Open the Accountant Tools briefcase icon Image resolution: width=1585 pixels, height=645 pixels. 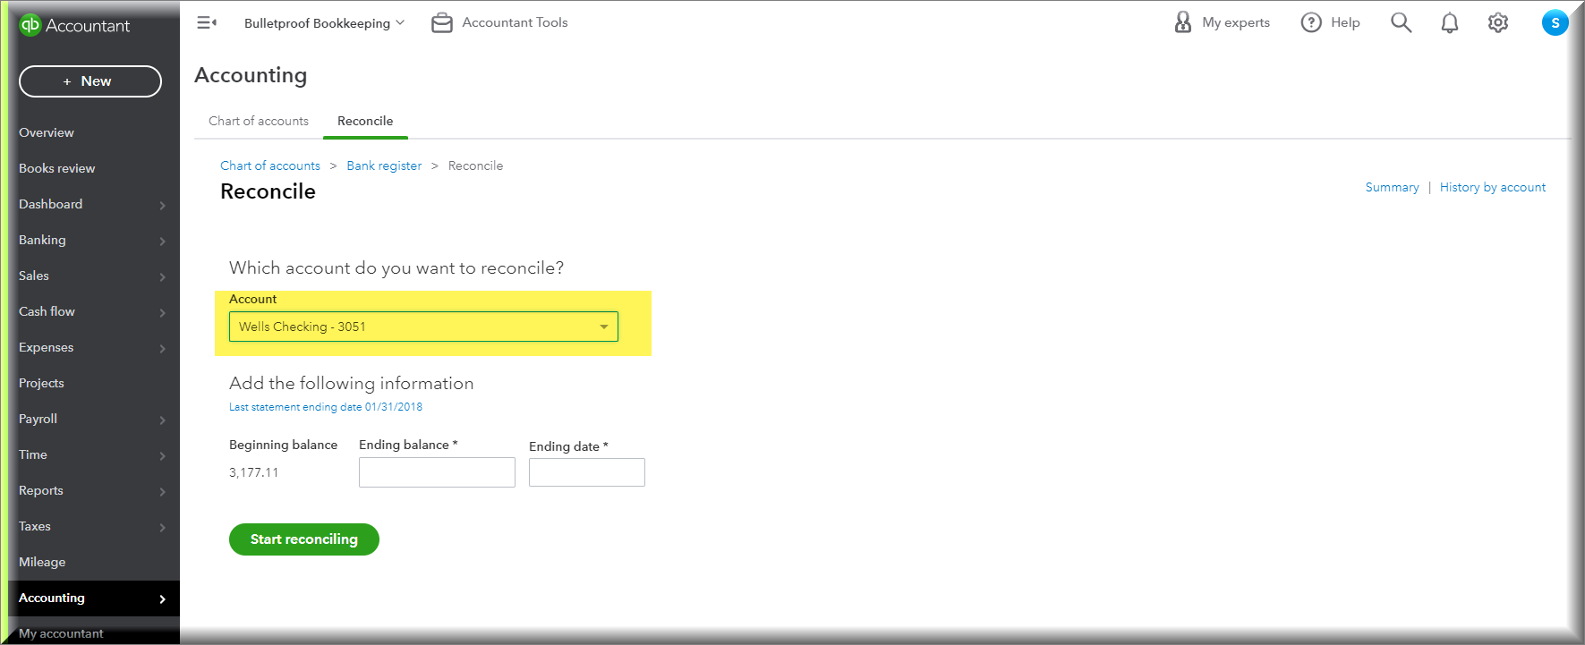pyautogui.click(x=442, y=23)
